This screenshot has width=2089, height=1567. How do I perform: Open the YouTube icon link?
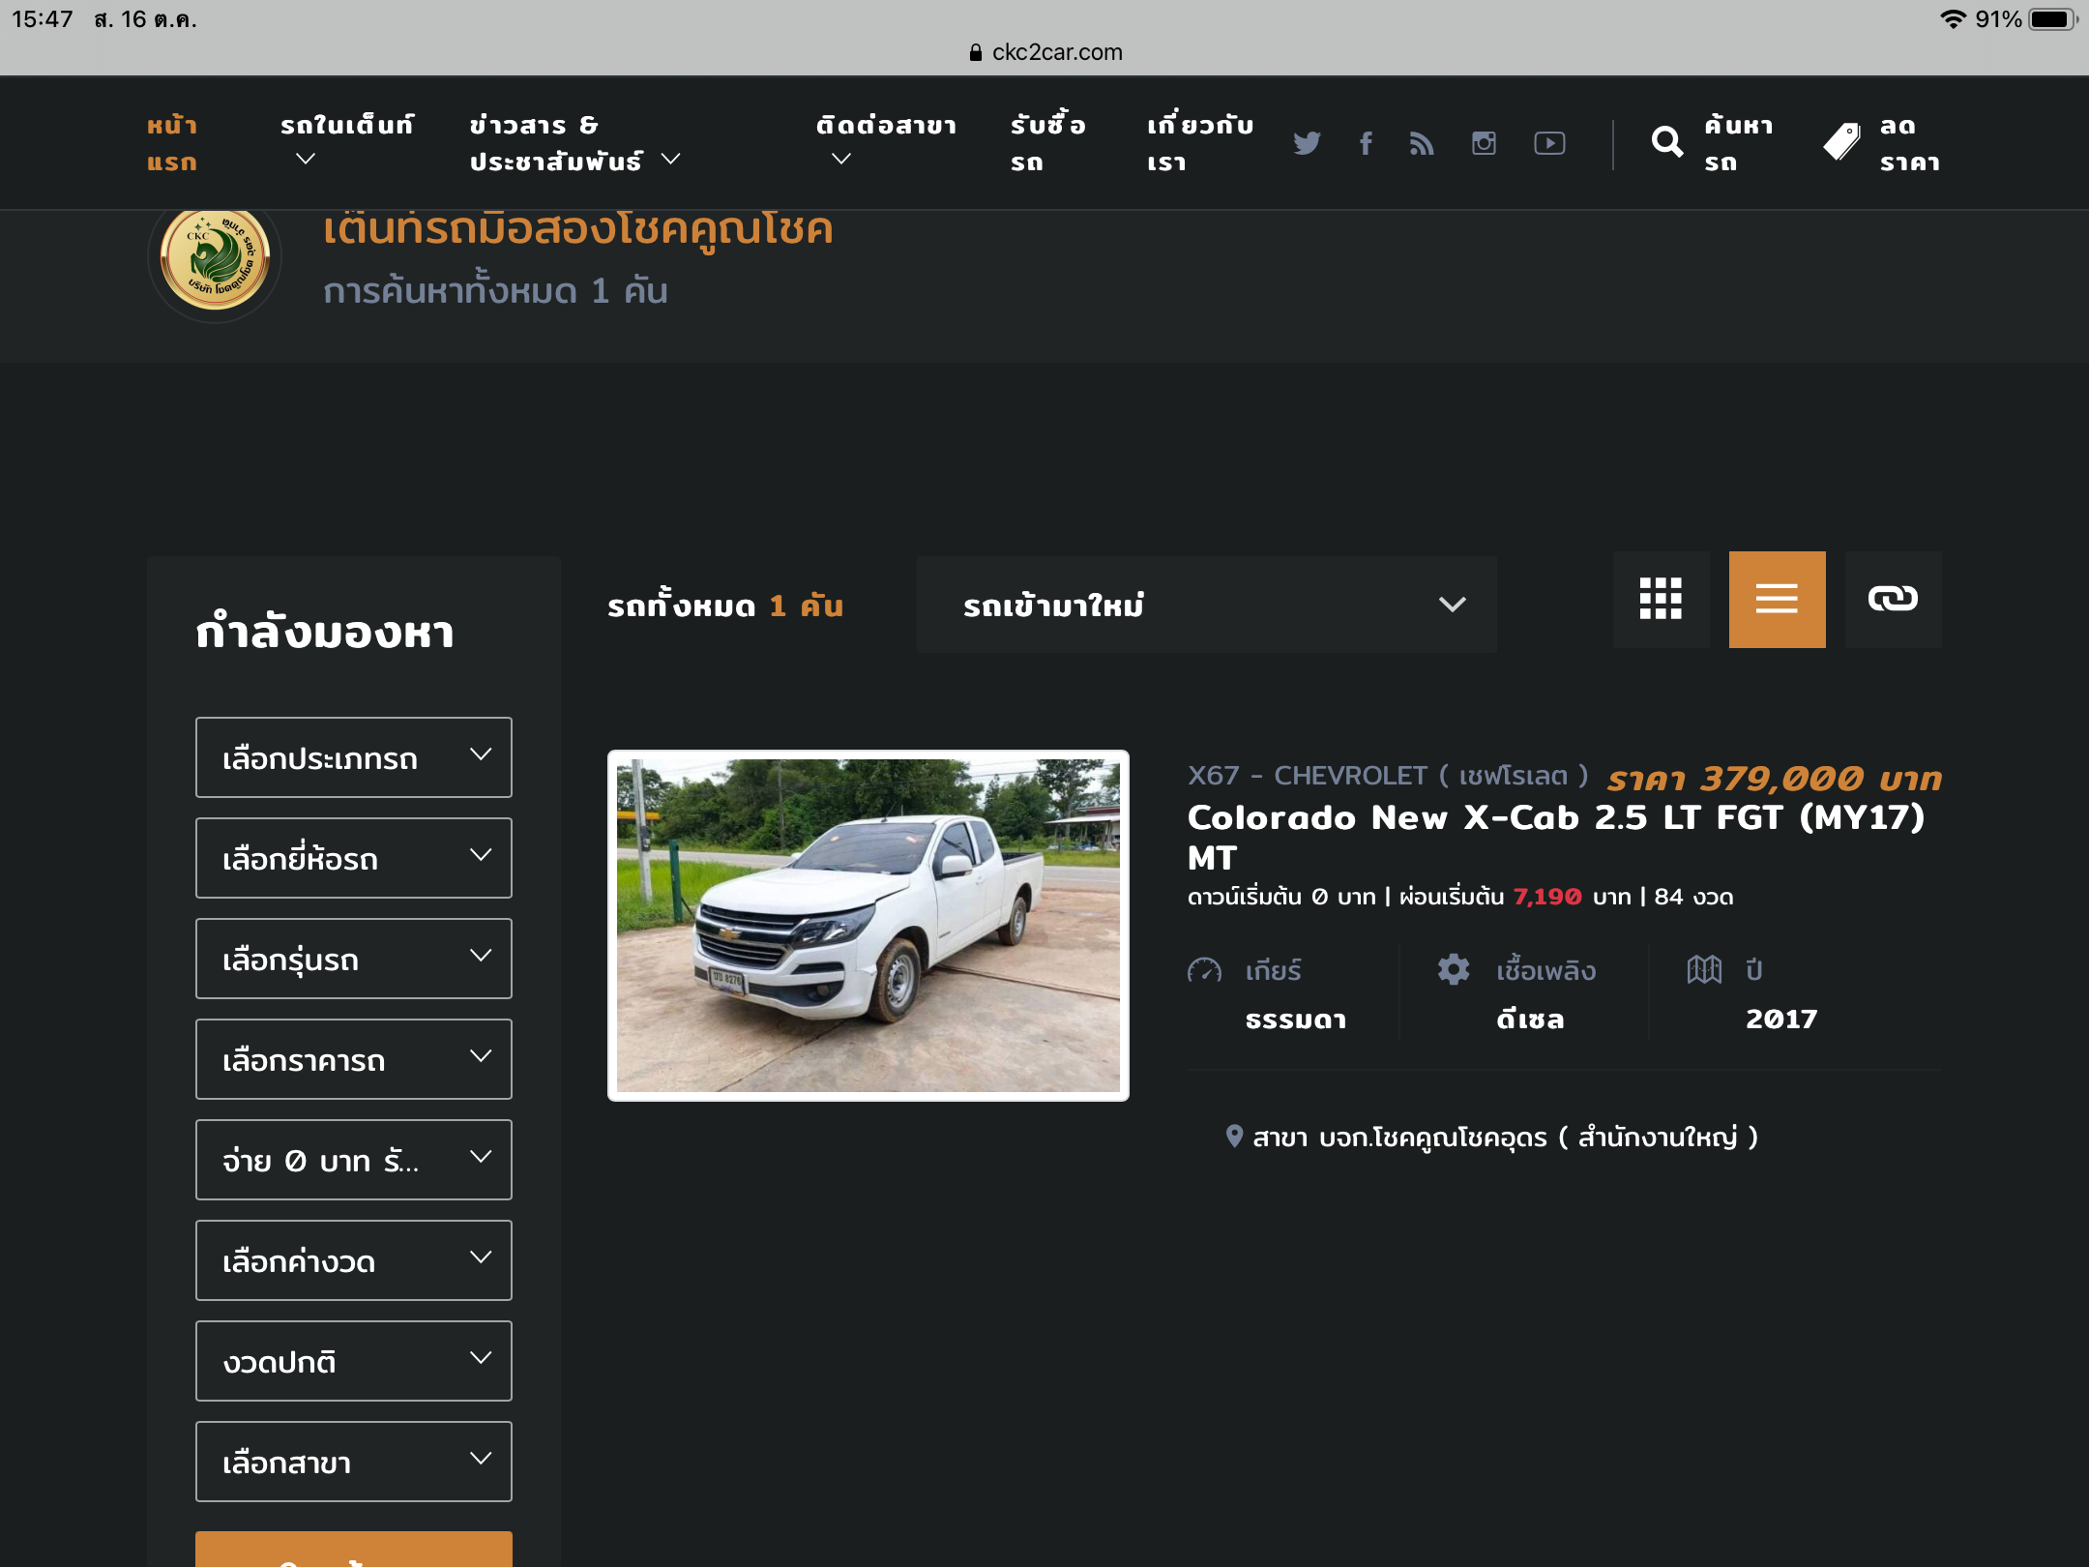pos(1549,143)
